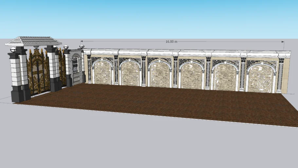Viewport: 298px width, 168px height.
Task: Click the globe lamp on leftmost pillar
Action: (13, 50)
